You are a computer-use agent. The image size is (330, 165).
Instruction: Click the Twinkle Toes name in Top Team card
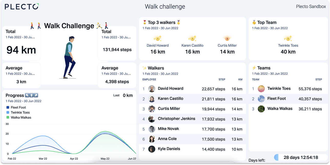pyautogui.click(x=288, y=45)
